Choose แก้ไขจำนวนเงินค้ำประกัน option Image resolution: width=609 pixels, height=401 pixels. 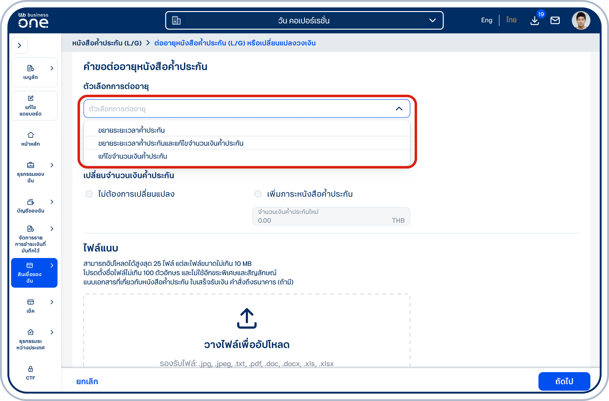[133, 156]
